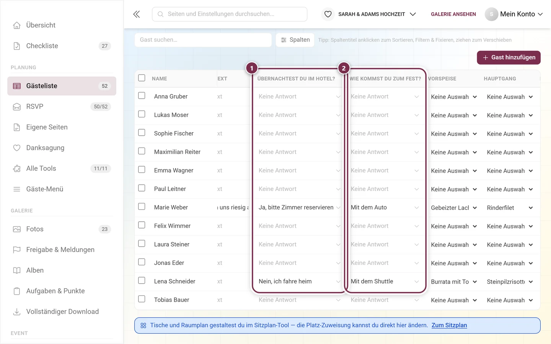The width and height of the screenshot is (551, 344).
Task: Open Lena Schneider's arrival dropdown showing Mit dem Shuttle
Action: pos(385,281)
